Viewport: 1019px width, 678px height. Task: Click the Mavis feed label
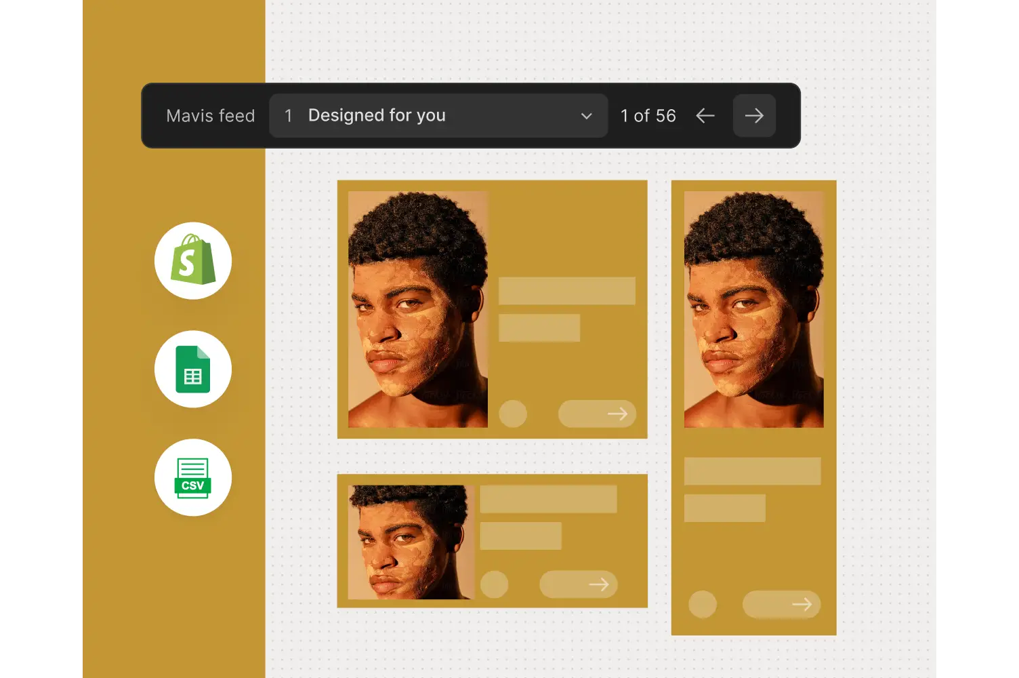point(211,116)
